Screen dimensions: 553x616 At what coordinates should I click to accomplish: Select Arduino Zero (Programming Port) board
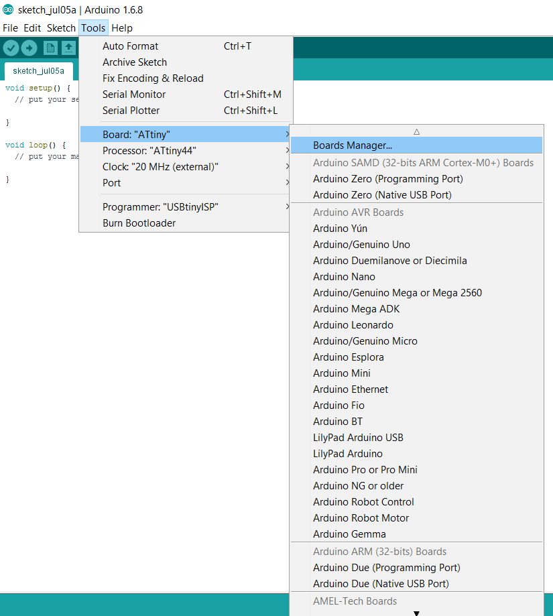click(417, 179)
